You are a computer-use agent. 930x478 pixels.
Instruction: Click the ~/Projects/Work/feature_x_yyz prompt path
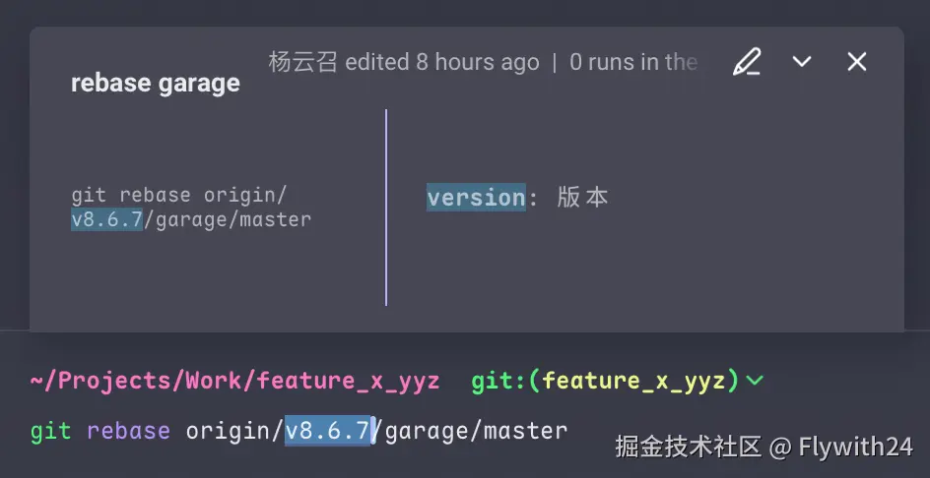(234, 381)
